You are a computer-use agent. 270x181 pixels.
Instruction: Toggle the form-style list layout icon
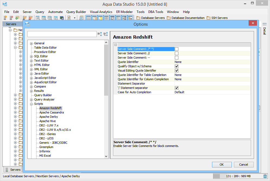coord(118,18)
